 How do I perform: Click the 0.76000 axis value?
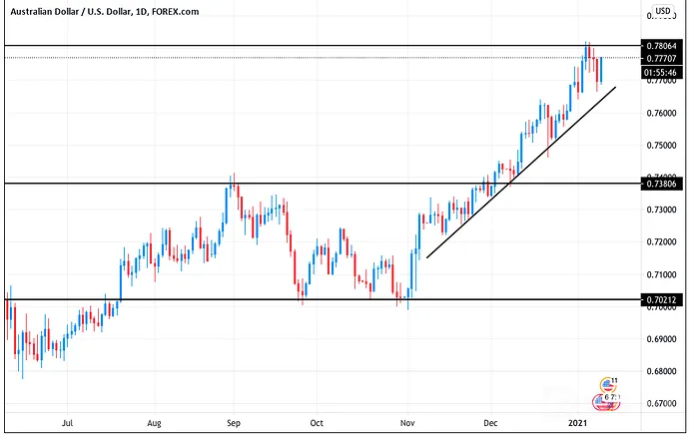(x=661, y=114)
